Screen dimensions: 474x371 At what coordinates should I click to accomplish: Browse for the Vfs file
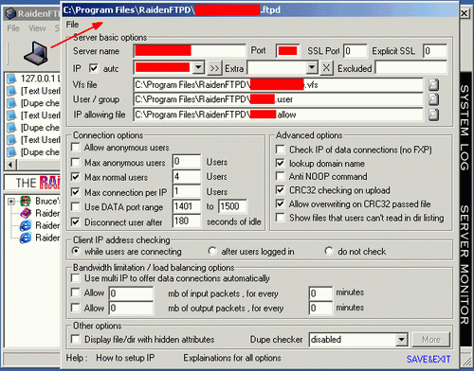click(433, 84)
